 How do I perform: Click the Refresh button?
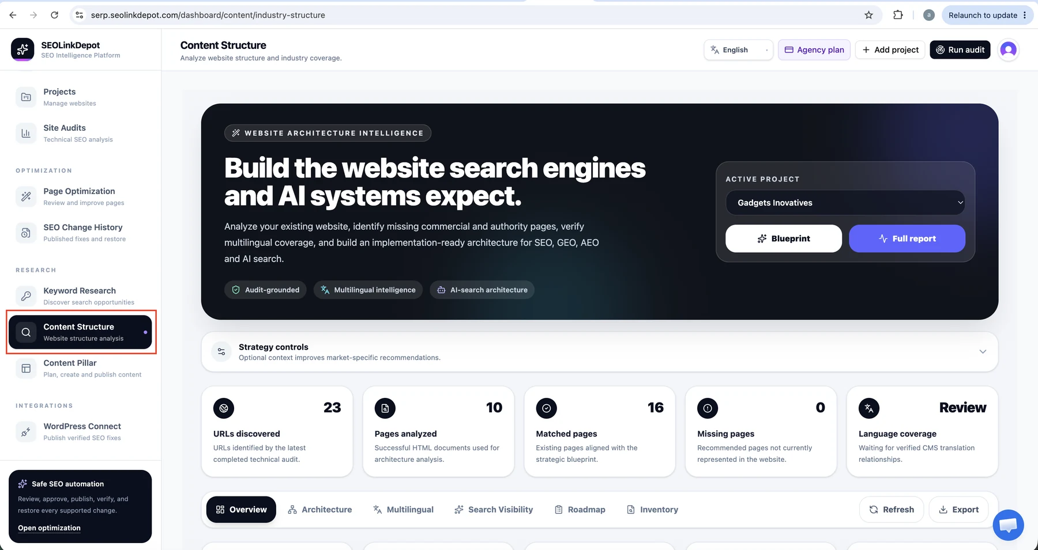point(892,510)
